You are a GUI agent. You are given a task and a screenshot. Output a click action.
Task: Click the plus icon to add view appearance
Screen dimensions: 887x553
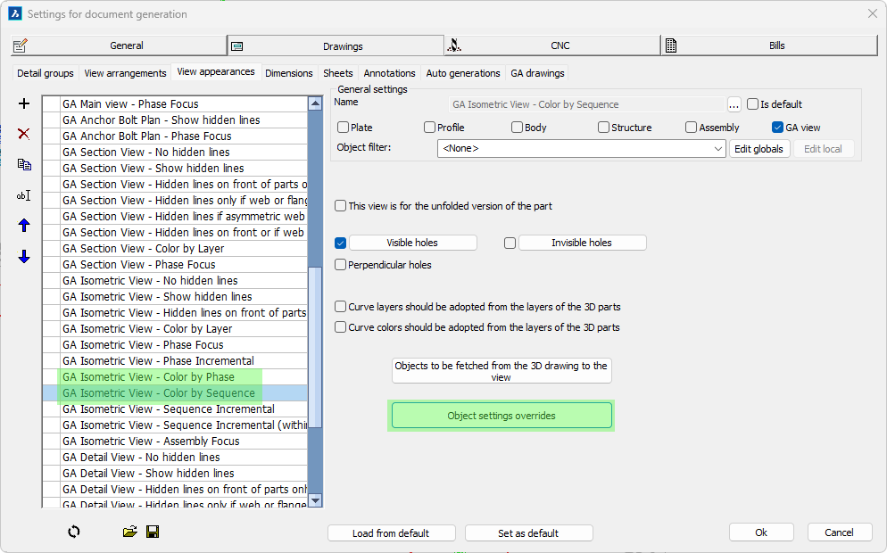coord(24,104)
